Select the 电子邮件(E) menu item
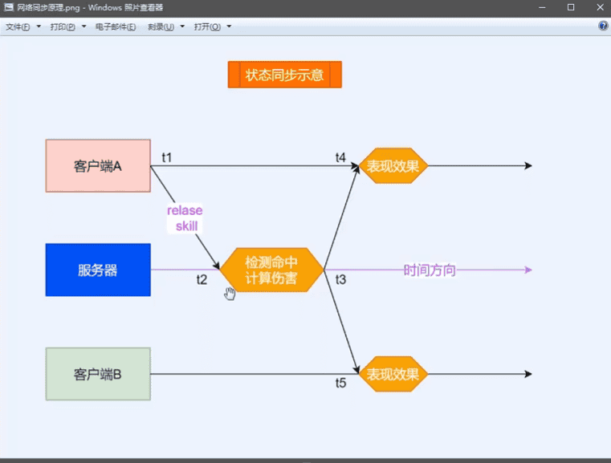Image resolution: width=611 pixels, height=463 pixels. 115,26
